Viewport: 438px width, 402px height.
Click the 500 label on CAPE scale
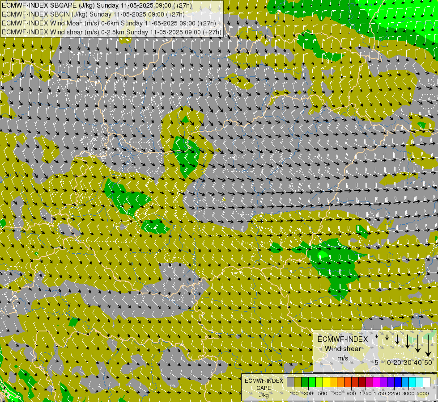tap(323, 394)
